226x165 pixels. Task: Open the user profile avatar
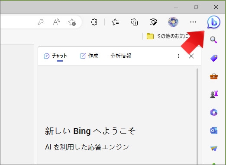click(173, 22)
